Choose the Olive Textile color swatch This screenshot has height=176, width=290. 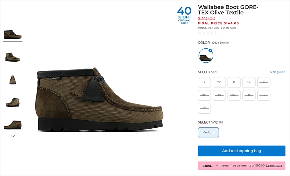(206, 55)
